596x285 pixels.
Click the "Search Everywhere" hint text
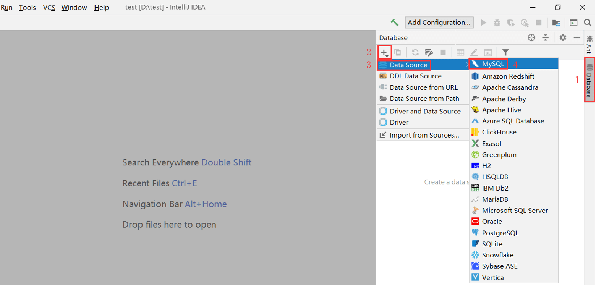pos(160,162)
